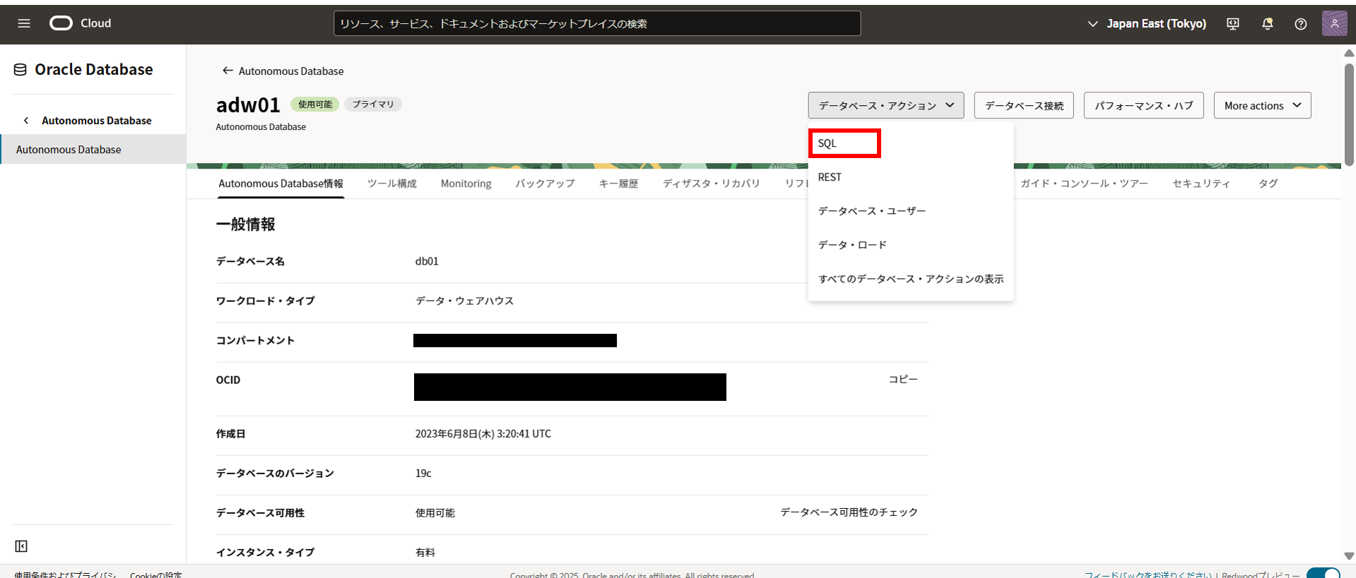1356x578 pixels.
Task: Switch to the ツール構成 tab
Action: 392,183
